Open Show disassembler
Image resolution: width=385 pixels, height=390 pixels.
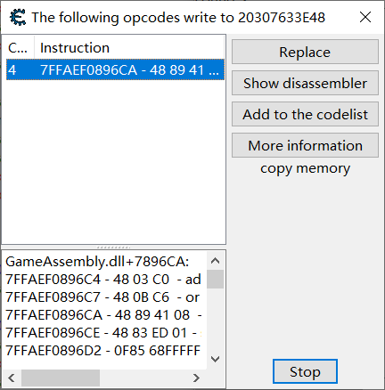click(x=305, y=83)
